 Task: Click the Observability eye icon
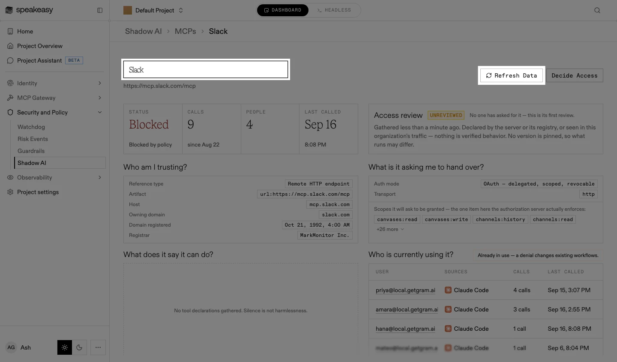tap(10, 177)
